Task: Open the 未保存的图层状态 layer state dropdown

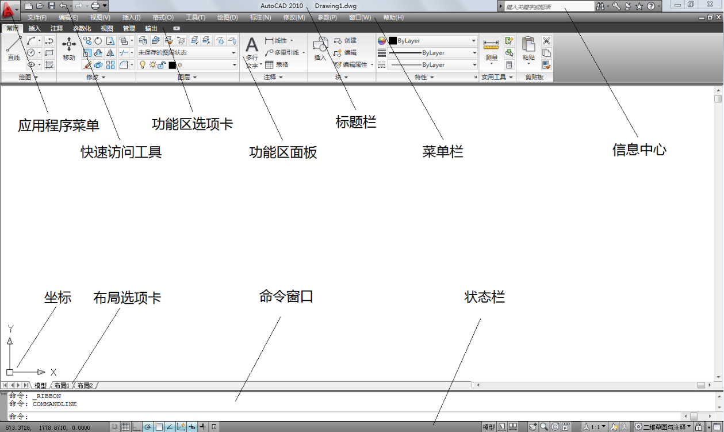Action: (x=187, y=52)
